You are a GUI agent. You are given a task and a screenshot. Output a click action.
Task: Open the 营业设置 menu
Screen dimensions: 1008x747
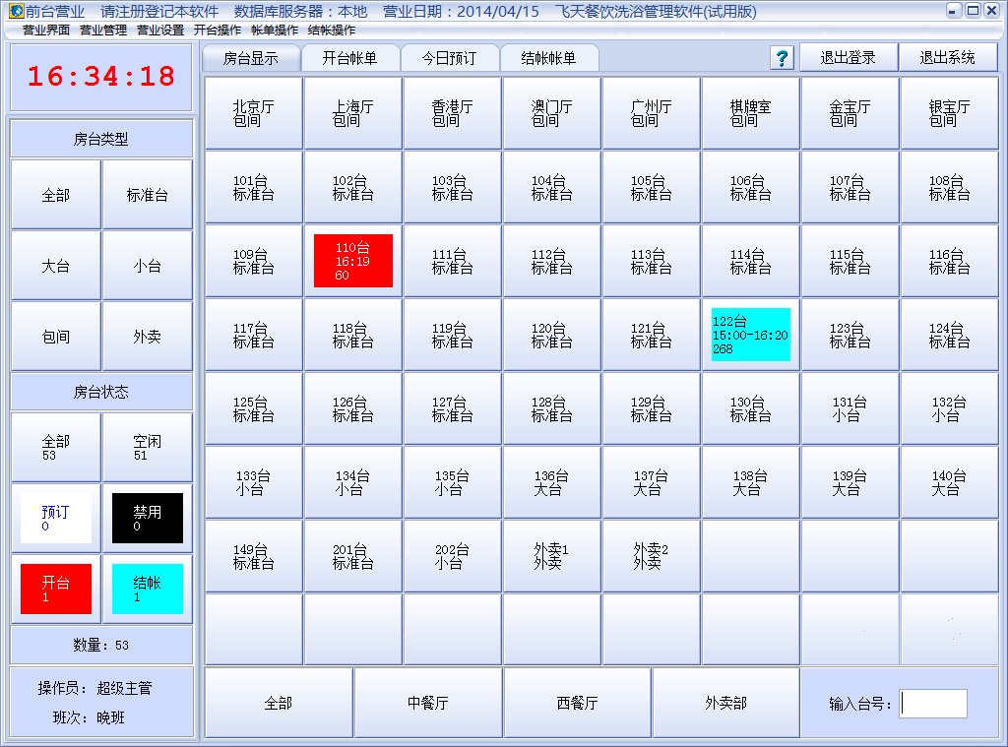tap(160, 31)
